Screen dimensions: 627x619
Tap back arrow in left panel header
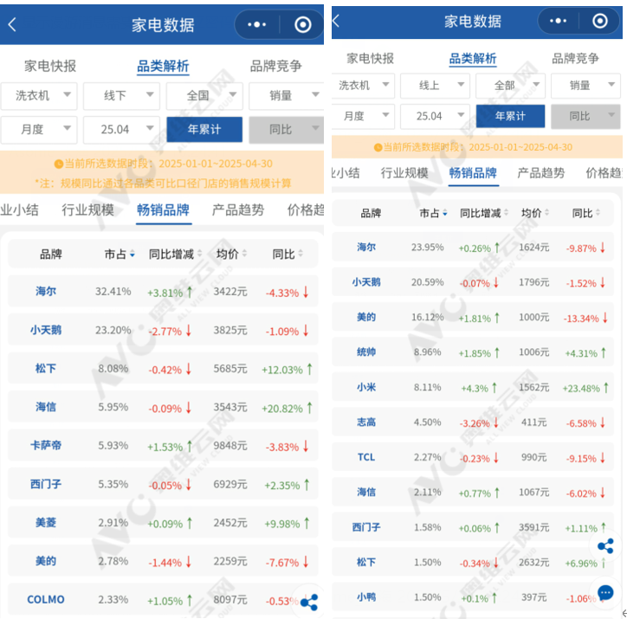(x=12, y=25)
